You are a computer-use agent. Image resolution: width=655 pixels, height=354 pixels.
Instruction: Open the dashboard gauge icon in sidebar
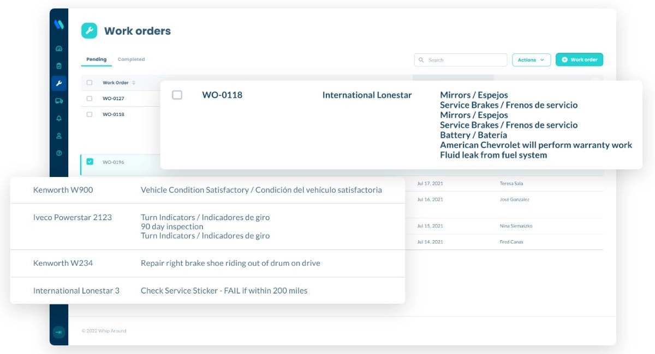tap(59, 48)
